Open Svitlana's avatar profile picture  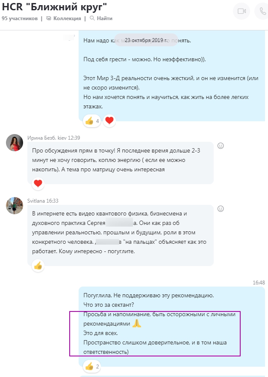pos(15,206)
